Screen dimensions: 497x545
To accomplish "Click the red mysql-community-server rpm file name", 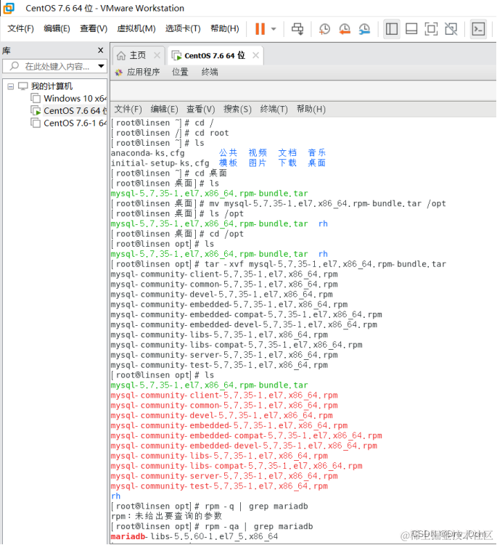I will coord(224,476).
